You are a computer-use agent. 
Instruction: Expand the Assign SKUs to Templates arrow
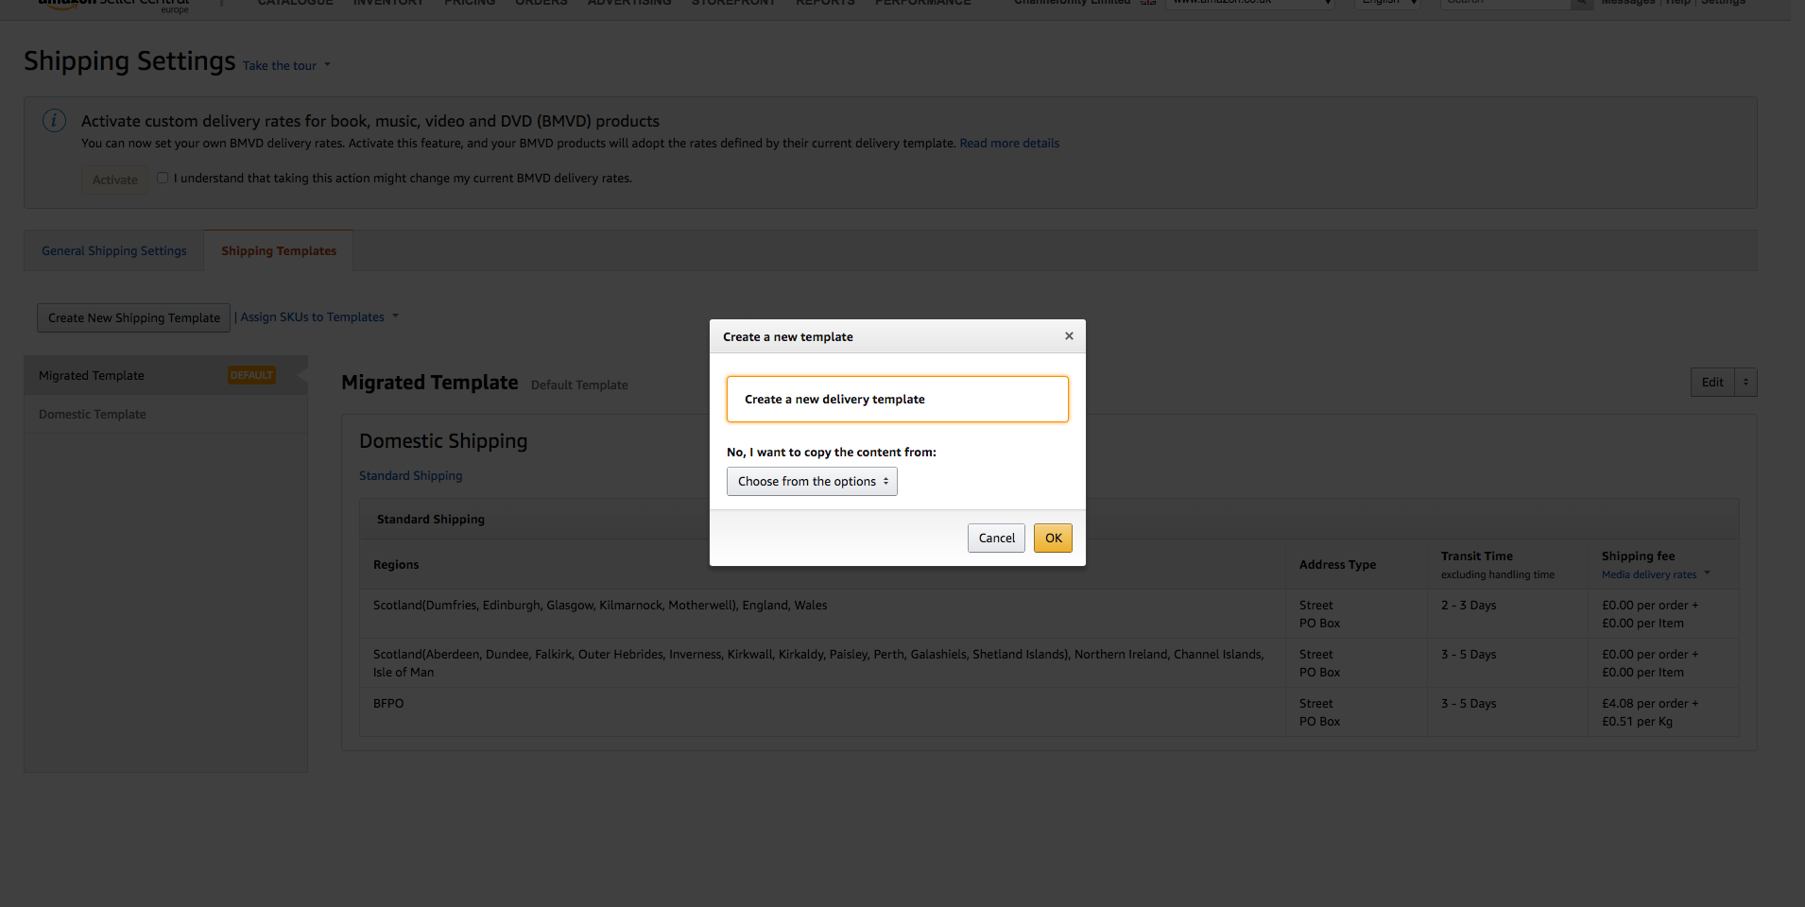pyautogui.click(x=396, y=317)
